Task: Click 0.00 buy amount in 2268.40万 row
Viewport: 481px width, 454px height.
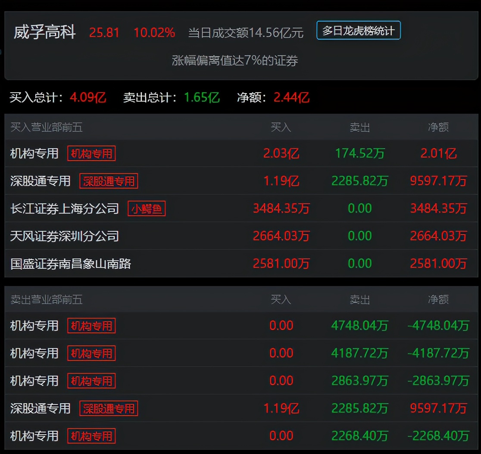Action: [281, 436]
